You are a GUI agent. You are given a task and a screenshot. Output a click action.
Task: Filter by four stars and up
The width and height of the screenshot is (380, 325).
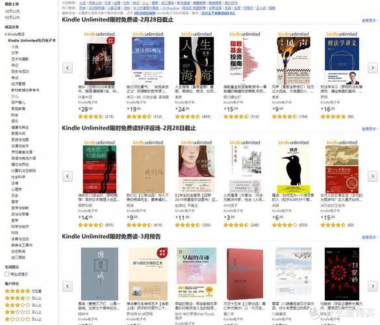click(23, 298)
